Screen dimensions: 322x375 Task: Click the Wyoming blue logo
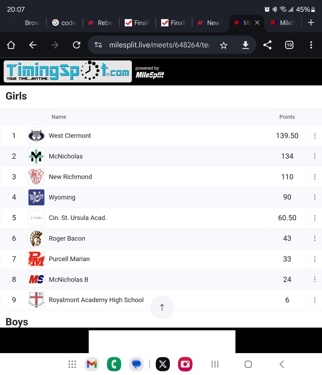36,197
